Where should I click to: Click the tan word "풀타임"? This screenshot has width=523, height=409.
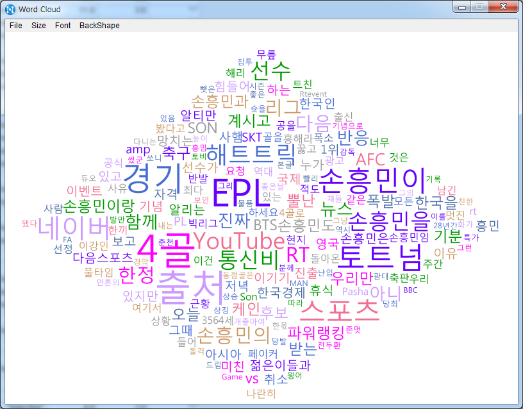coord(99,272)
